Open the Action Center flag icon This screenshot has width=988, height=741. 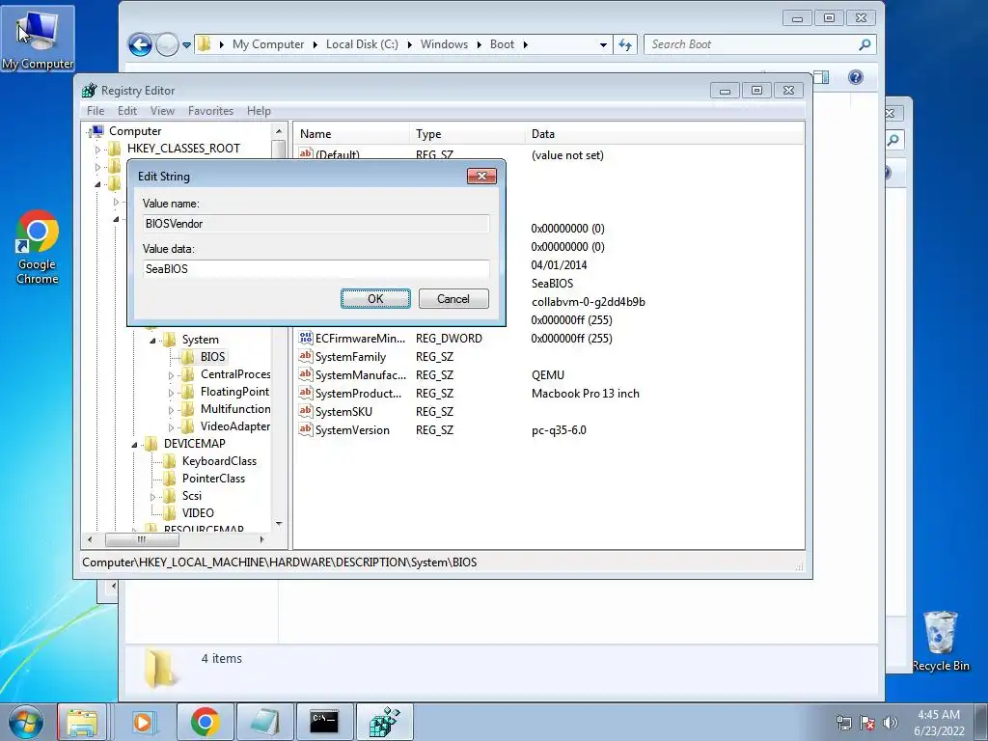pos(867,723)
